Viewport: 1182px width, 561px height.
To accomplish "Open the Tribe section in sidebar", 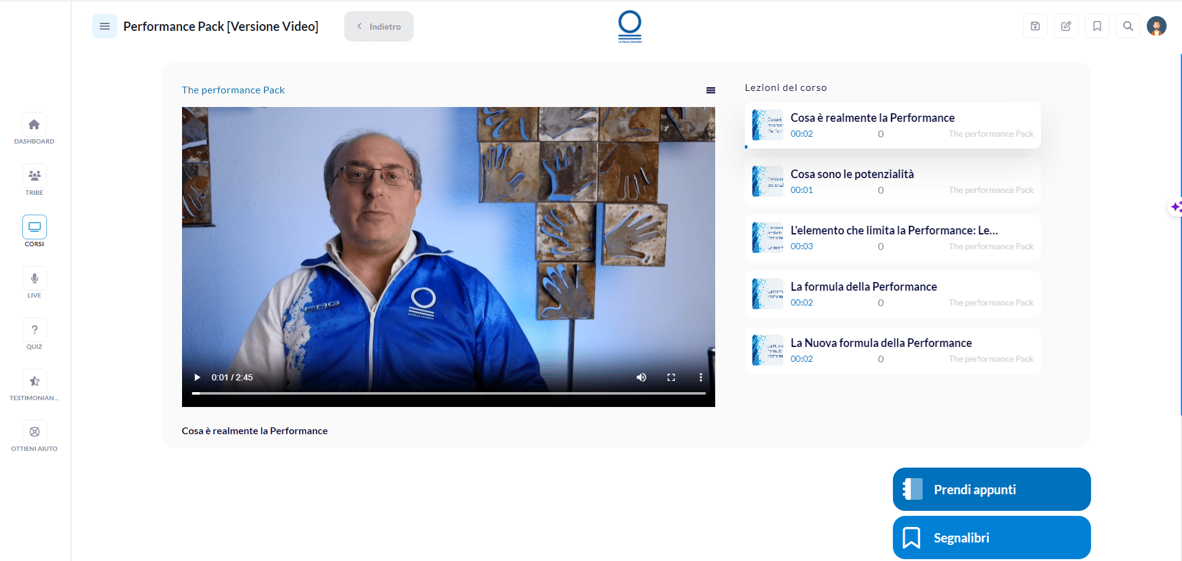I will (34, 176).
